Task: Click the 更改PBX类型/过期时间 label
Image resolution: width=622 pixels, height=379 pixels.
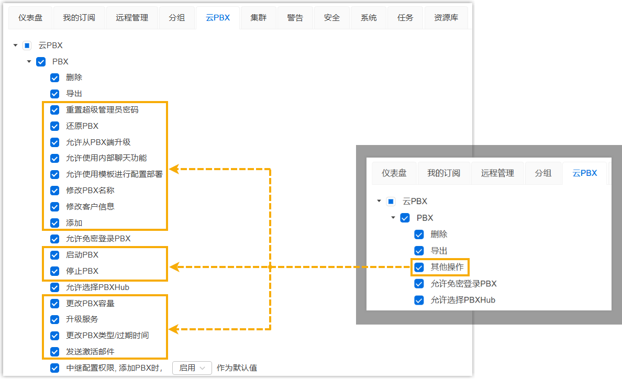Action: (x=107, y=336)
